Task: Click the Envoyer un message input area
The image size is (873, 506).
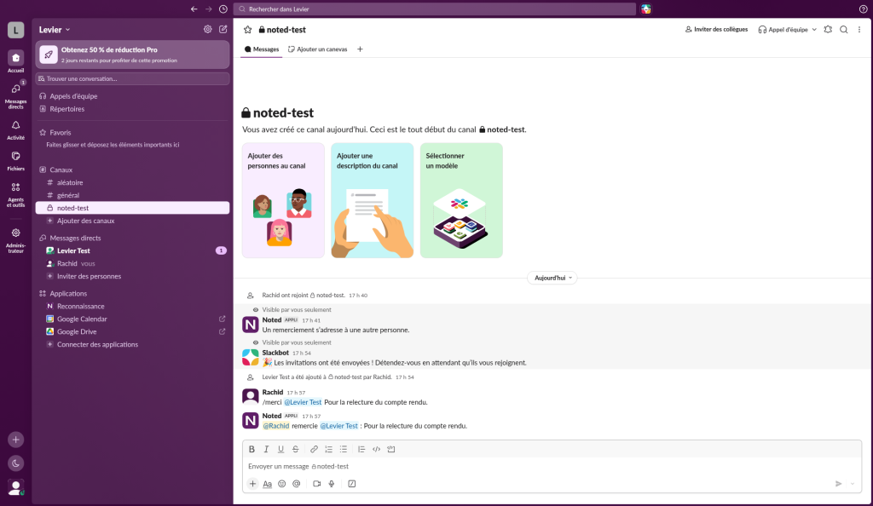Action: pos(552,466)
